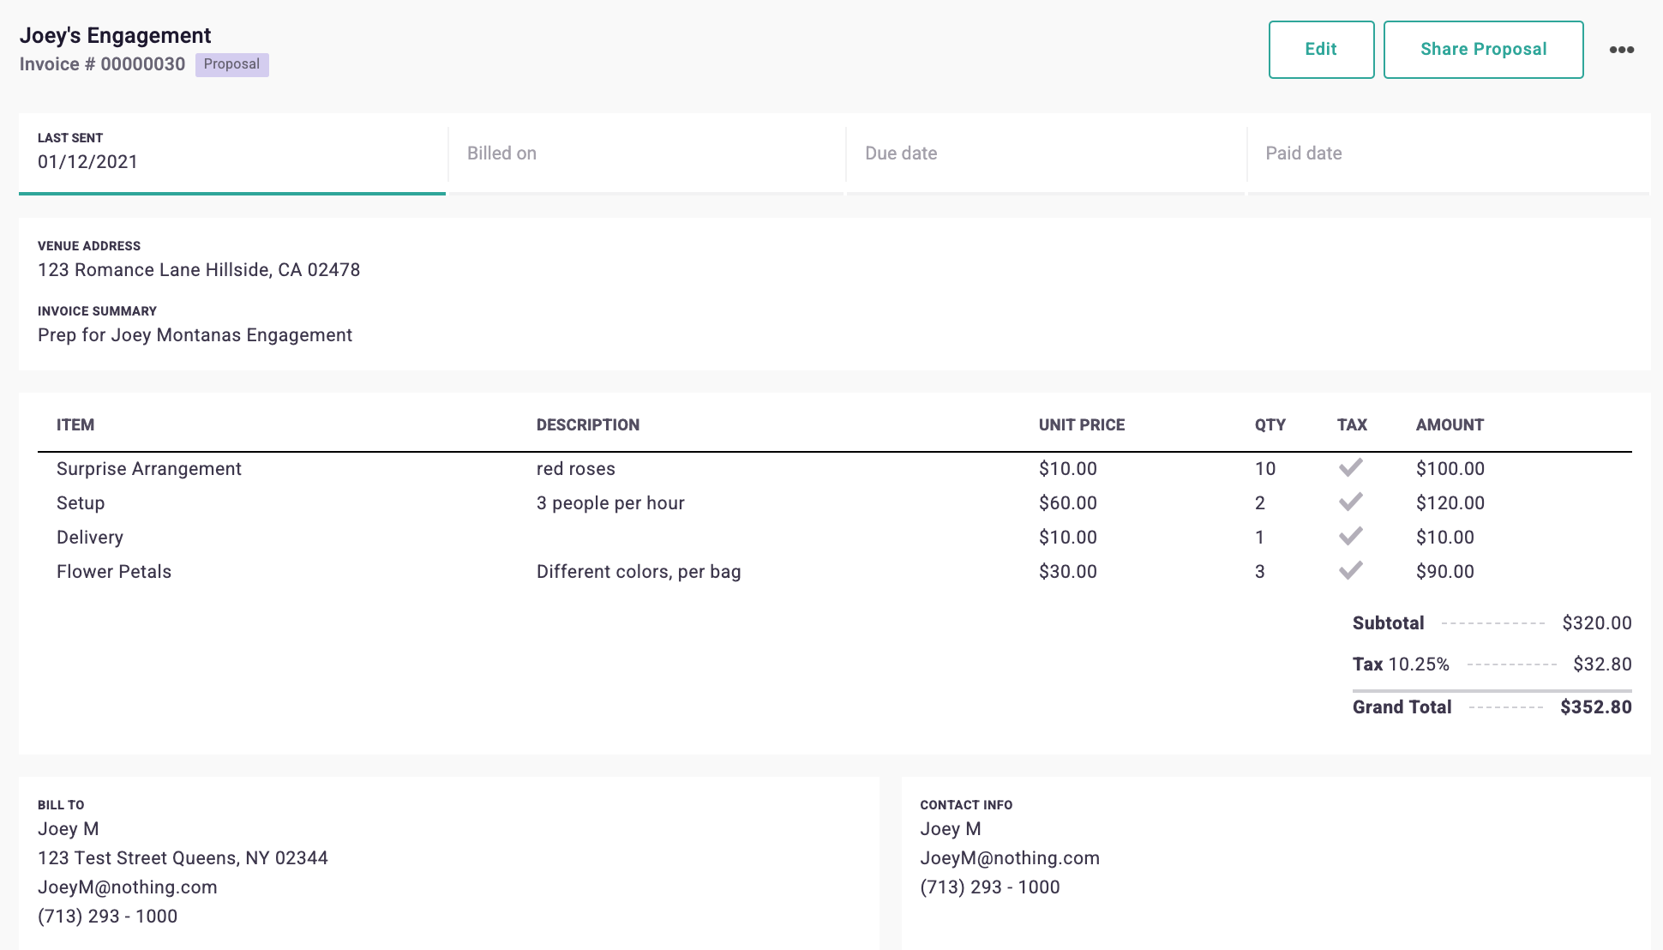Screen dimensions: 1663x950
Task: Click the Delivery item name
Action: click(90, 538)
